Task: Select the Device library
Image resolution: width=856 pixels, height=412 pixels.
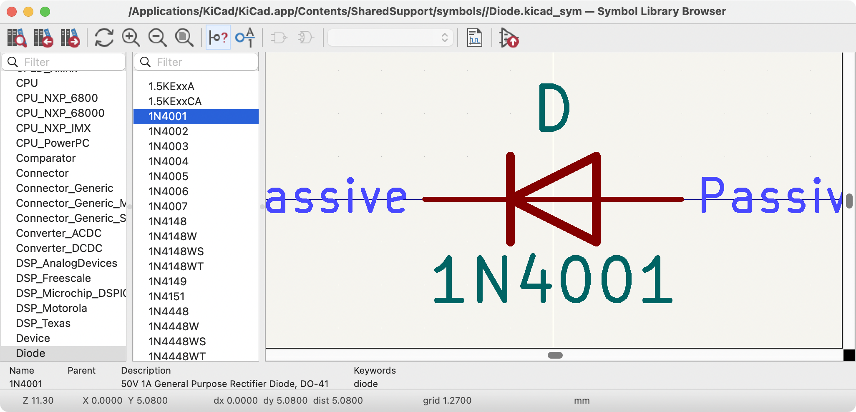Action: click(33, 338)
